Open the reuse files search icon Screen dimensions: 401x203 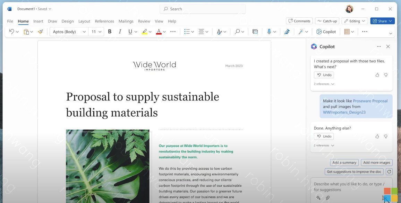click(x=255, y=32)
